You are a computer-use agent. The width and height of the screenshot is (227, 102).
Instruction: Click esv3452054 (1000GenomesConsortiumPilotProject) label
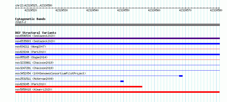coord(51,73)
